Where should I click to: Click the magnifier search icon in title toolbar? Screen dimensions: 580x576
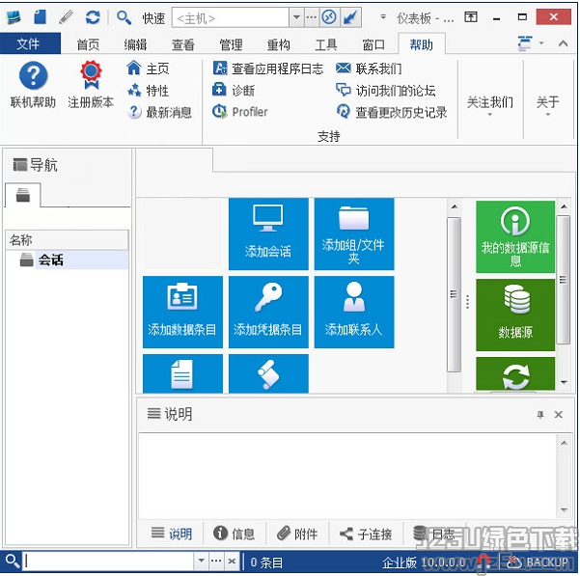[x=124, y=17]
